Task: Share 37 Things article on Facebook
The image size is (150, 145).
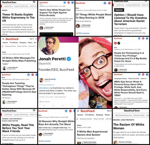Action: tap(105, 3)
